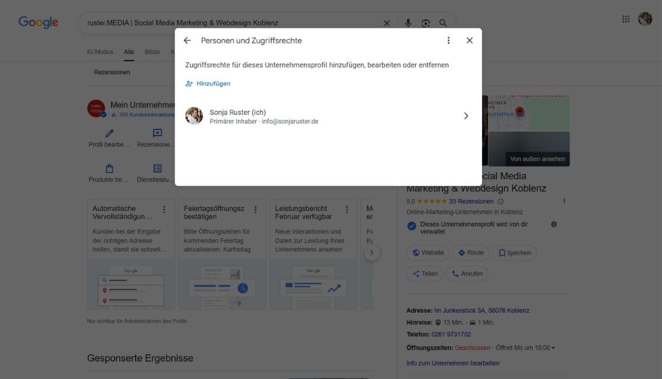Click the Produkte bearbeiten shopping bag icon
The image size is (662, 379).
(x=110, y=169)
